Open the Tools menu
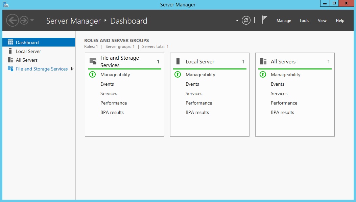Viewport: 356px width, 202px height. [304, 21]
